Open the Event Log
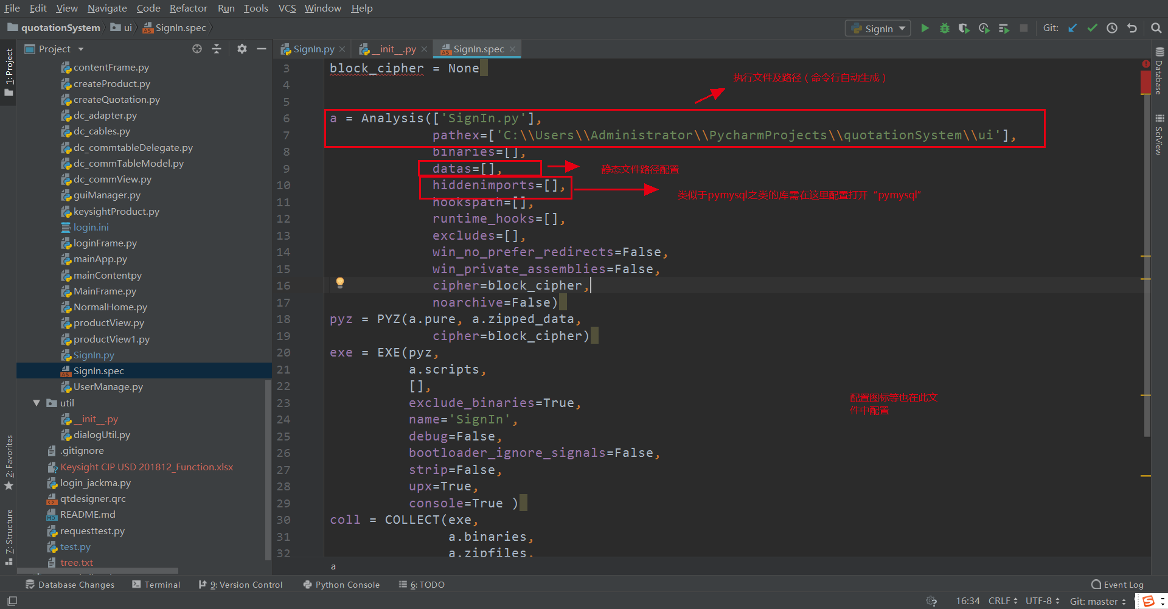Image resolution: width=1168 pixels, height=609 pixels. [x=1118, y=585]
